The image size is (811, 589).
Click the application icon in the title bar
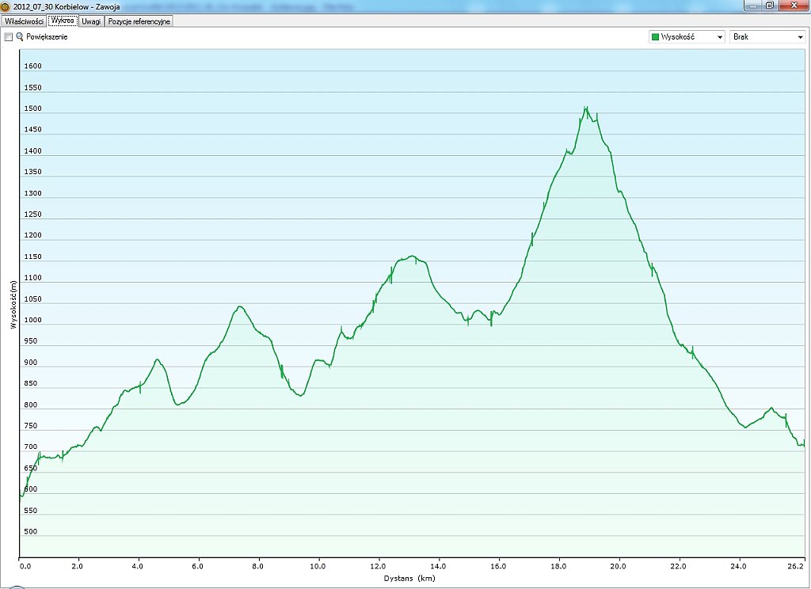(x=6, y=6)
